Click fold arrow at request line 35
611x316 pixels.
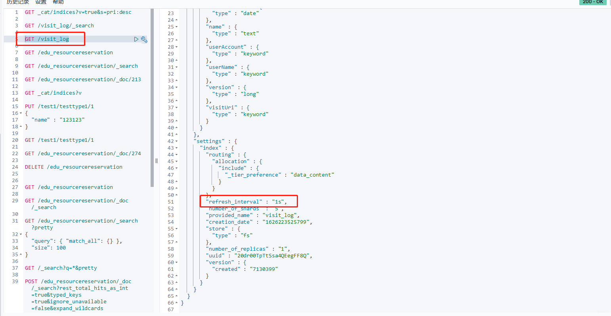point(21,255)
